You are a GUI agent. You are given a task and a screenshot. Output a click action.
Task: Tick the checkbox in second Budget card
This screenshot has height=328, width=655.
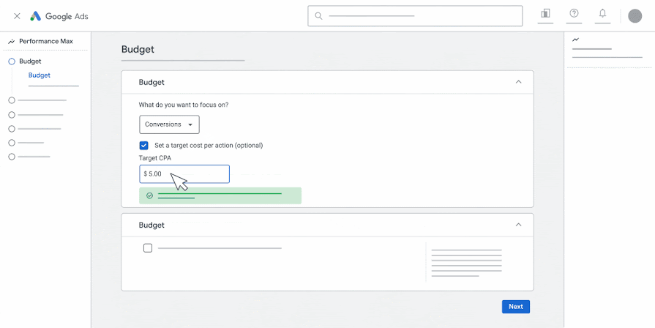coord(148,248)
